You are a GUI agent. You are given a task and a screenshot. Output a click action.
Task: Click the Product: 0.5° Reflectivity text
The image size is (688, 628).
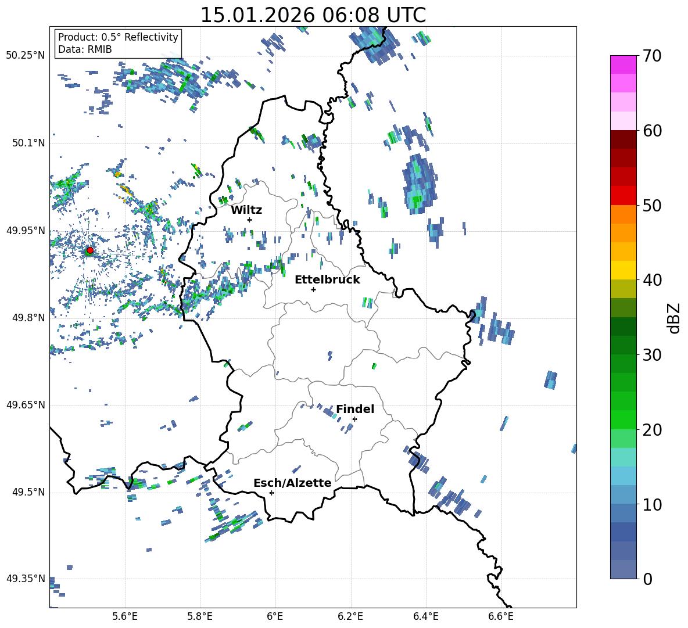[118, 37]
